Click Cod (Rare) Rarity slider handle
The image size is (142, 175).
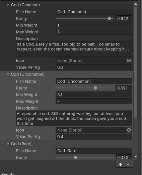76,157
